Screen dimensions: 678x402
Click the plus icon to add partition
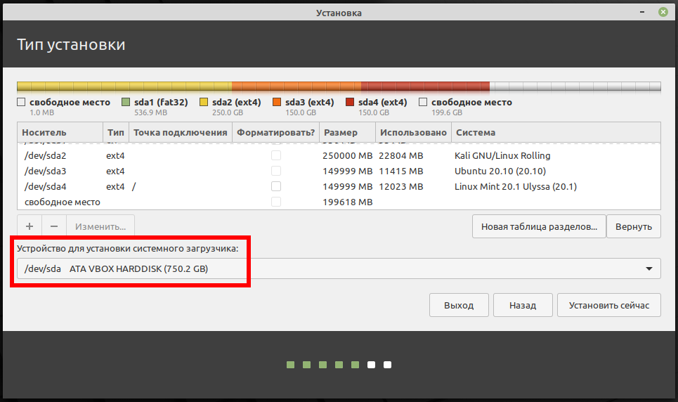30,226
